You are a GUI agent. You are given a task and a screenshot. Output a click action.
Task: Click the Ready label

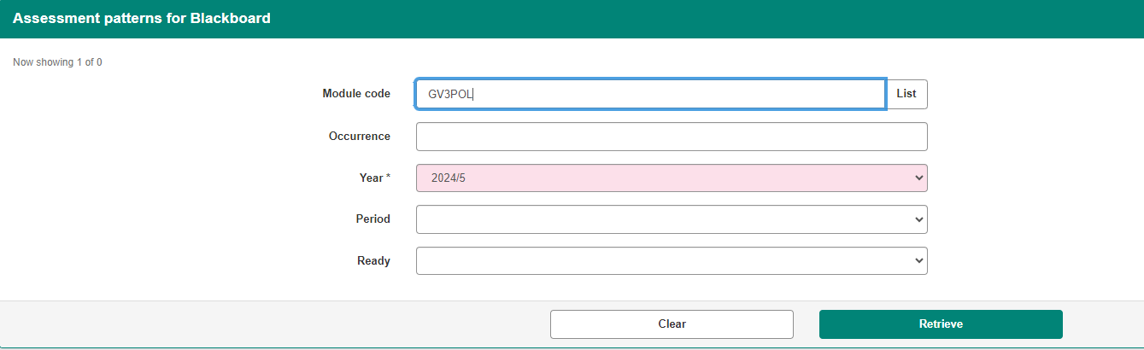tap(373, 261)
